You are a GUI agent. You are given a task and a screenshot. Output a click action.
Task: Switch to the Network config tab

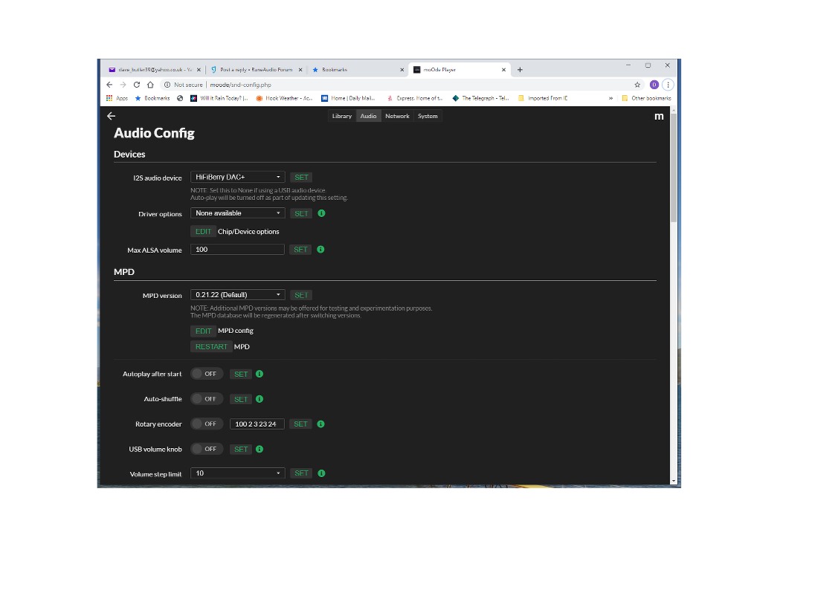397,116
